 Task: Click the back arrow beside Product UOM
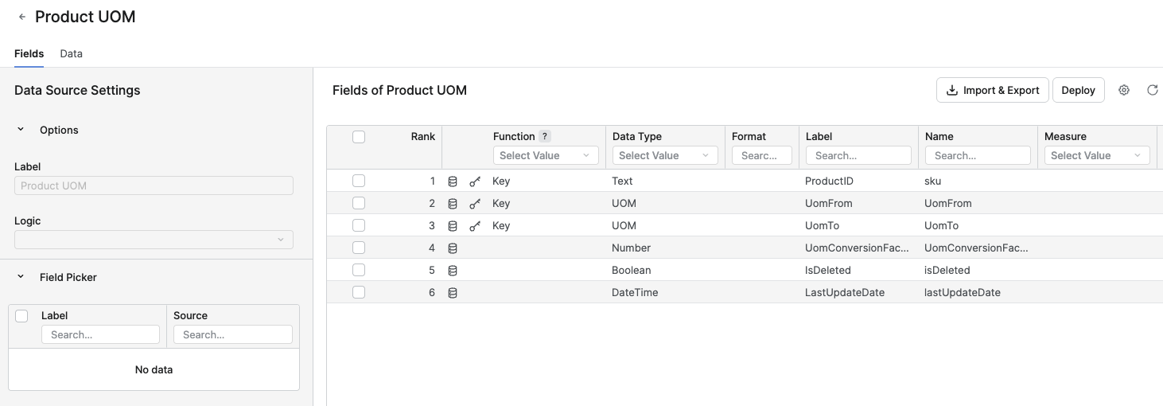click(x=22, y=17)
